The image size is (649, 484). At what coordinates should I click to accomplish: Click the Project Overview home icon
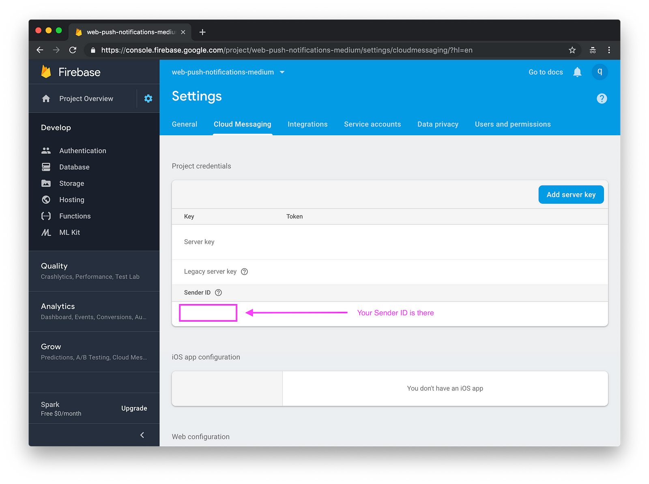pyautogui.click(x=46, y=98)
